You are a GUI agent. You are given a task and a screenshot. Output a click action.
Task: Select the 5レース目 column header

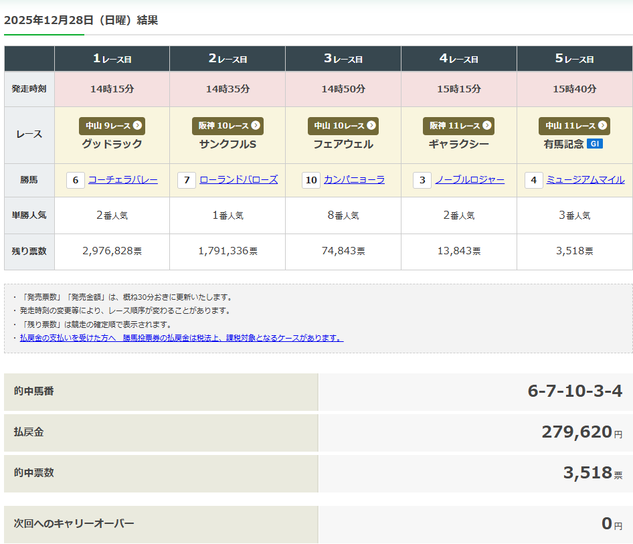pos(574,59)
